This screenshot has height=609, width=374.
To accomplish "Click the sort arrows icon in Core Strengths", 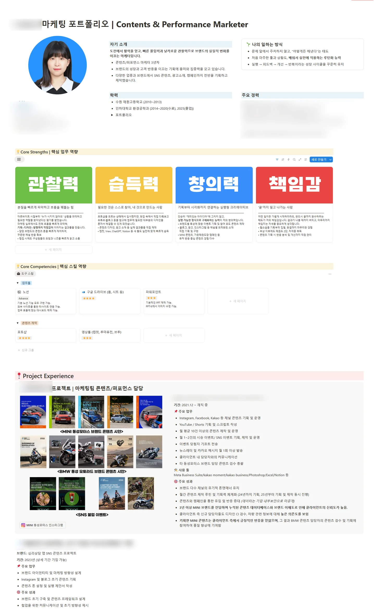I will (283, 160).
